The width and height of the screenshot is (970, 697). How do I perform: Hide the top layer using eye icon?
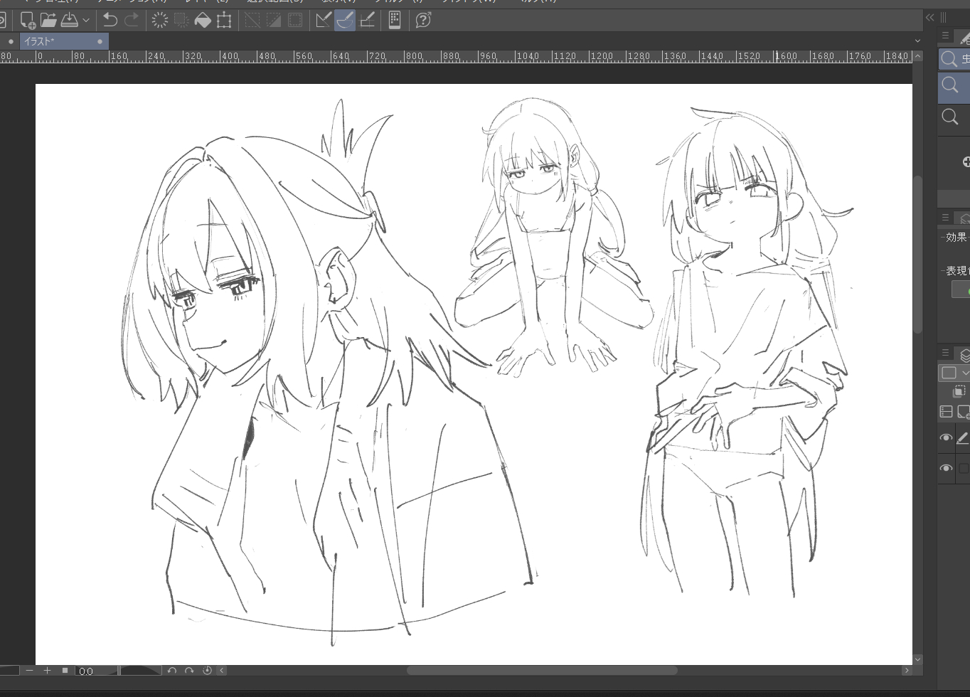pos(946,438)
